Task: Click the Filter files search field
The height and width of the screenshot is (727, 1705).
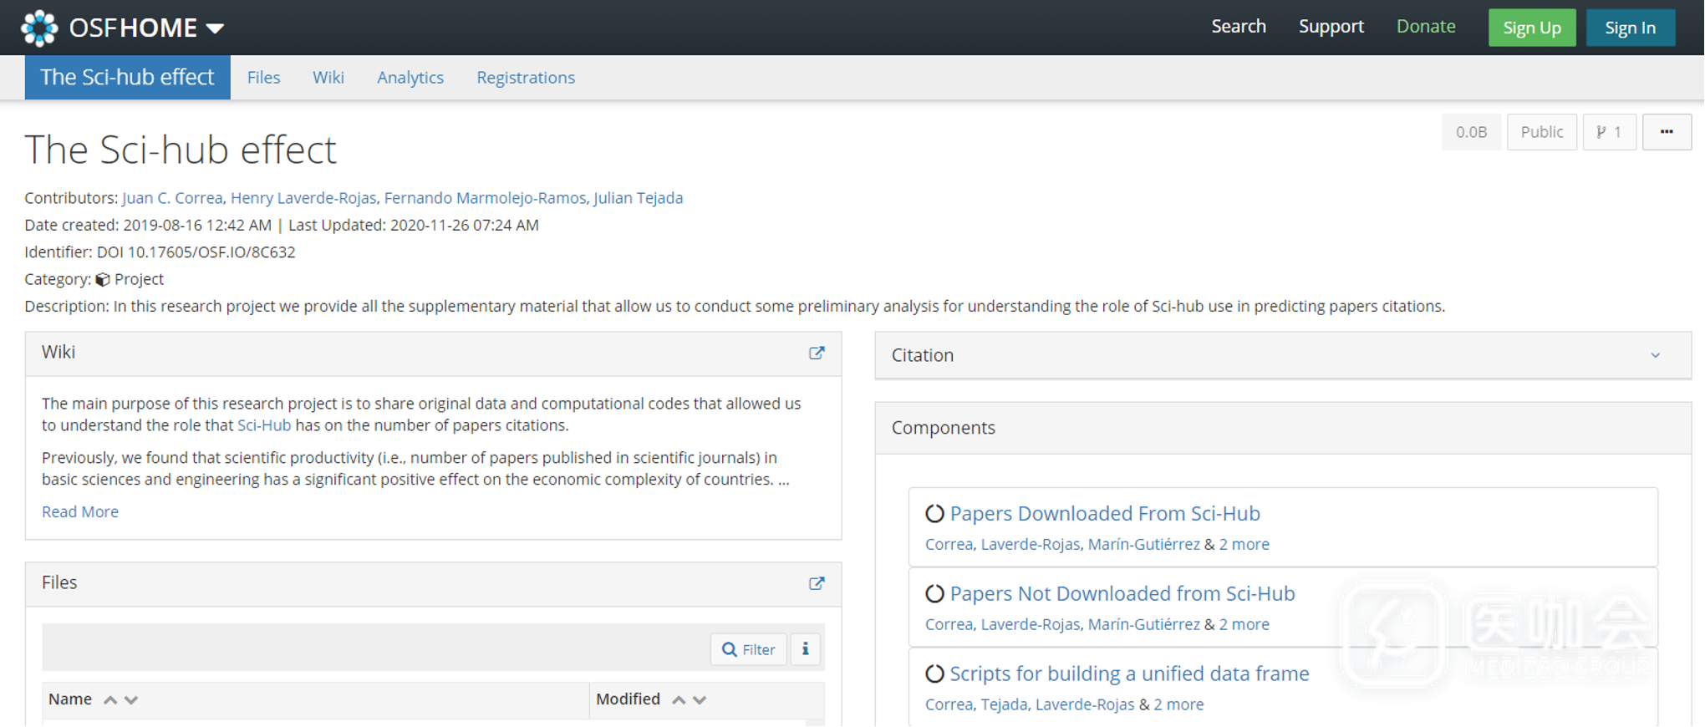Action: (749, 649)
